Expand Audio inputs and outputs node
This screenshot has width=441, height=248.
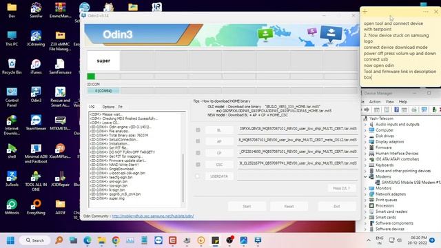(x=365, y=124)
